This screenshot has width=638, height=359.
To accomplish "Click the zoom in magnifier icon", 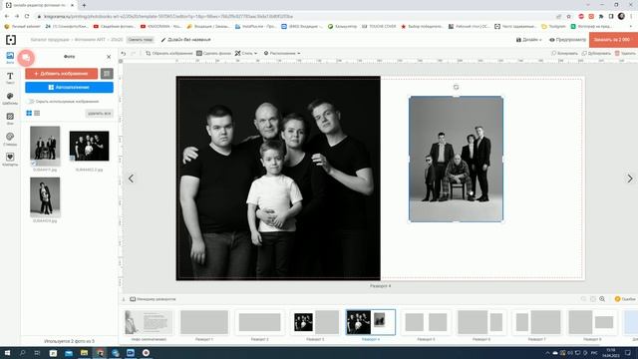I will 602,299.
